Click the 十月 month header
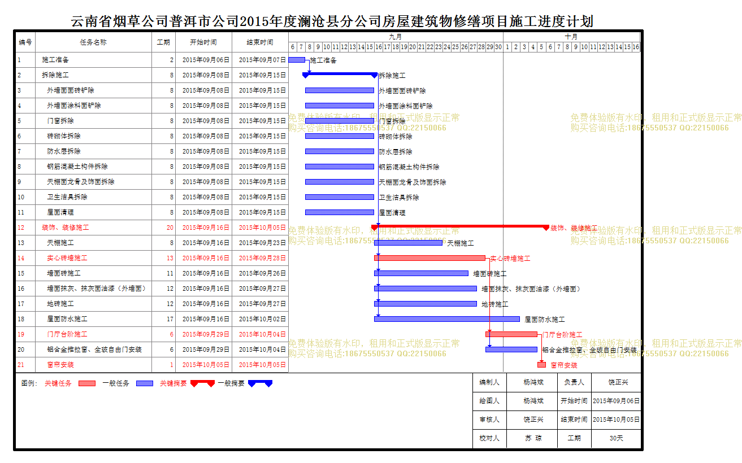This screenshot has height=463, width=742. 571,37
